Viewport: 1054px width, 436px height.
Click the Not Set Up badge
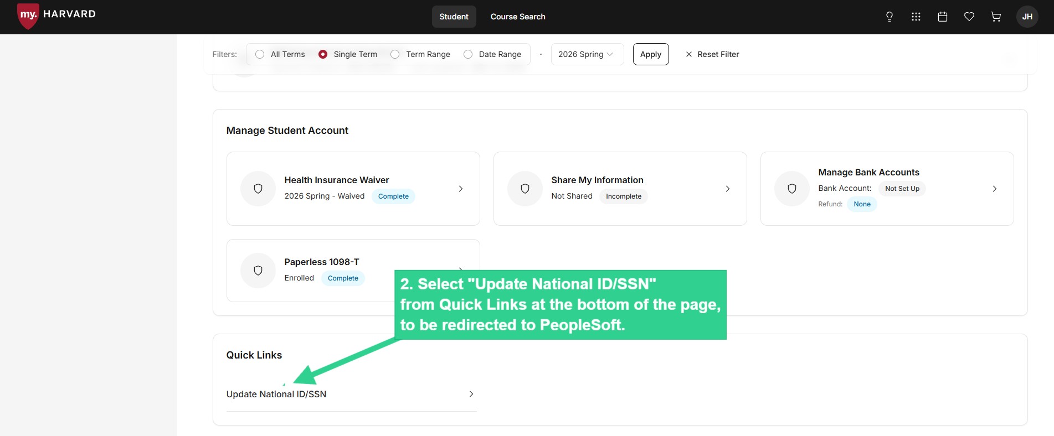(x=902, y=189)
